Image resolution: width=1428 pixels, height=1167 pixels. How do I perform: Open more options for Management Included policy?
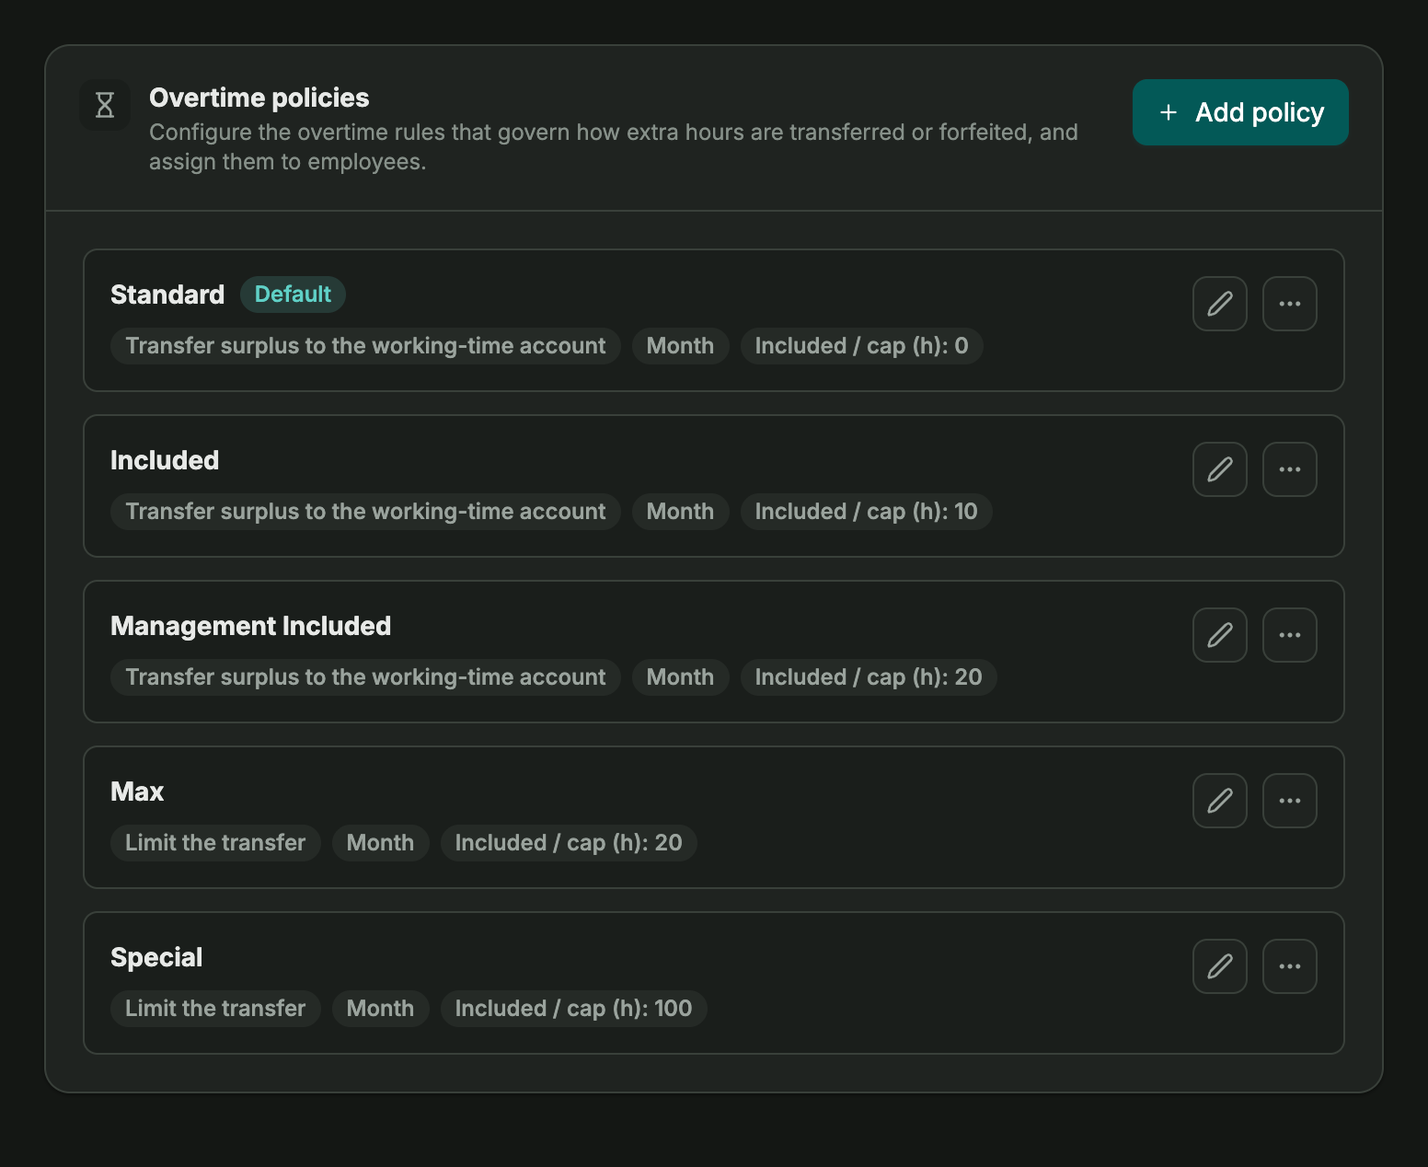click(1290, 635)
